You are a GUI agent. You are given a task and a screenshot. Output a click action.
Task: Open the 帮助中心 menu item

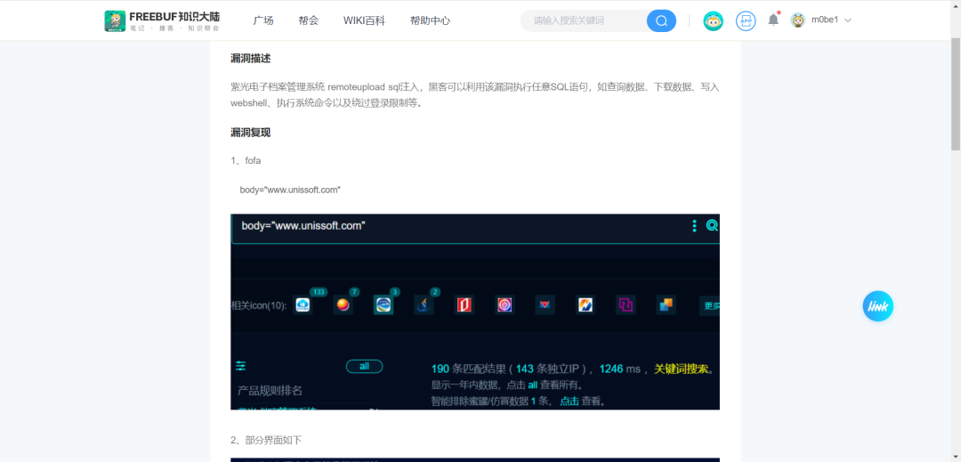[x=431, y=20]
